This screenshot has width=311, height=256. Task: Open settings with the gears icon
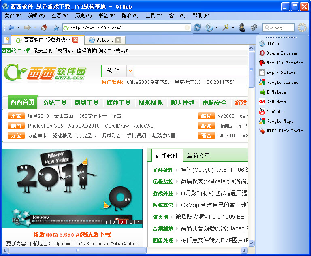[253, 28]
